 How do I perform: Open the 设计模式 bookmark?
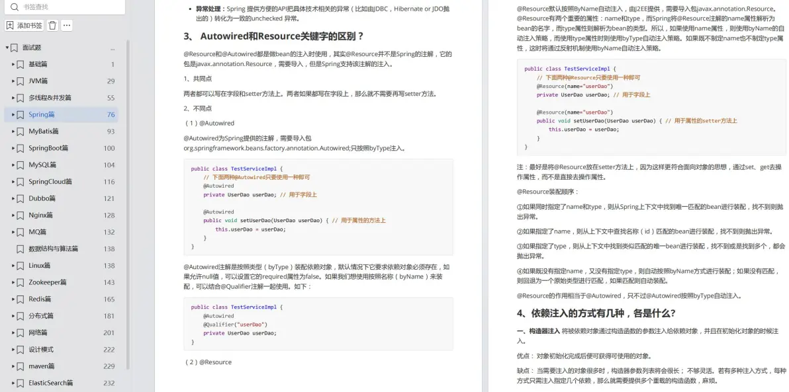(41, 349)
